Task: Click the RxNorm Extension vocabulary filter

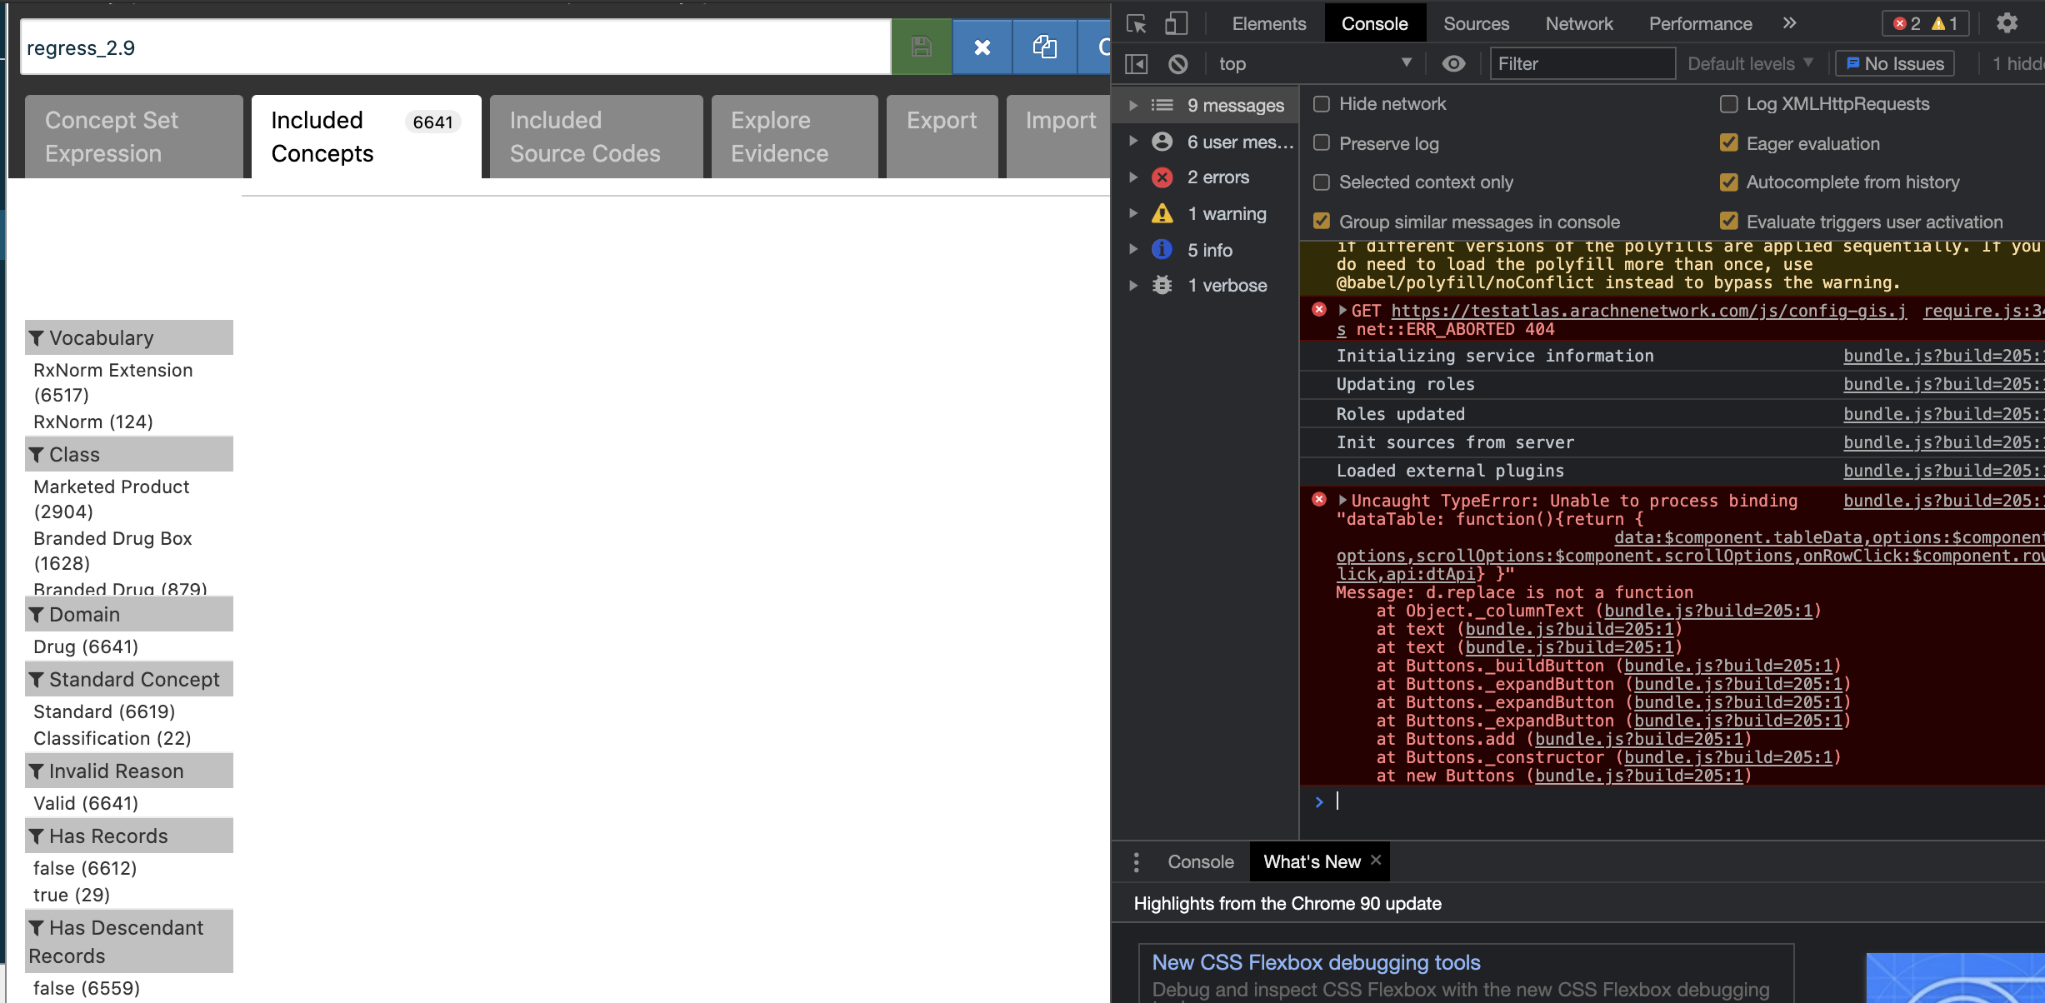Action: [x=113, y=382]
